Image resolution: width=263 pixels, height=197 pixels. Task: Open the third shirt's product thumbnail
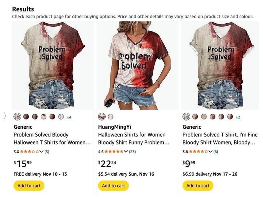pyautogui.click(x=217, y=64)
